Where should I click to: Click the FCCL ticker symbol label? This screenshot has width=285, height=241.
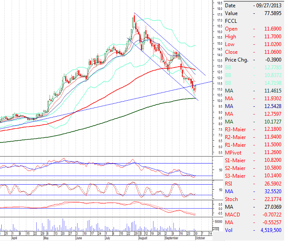tap(231, 20)
